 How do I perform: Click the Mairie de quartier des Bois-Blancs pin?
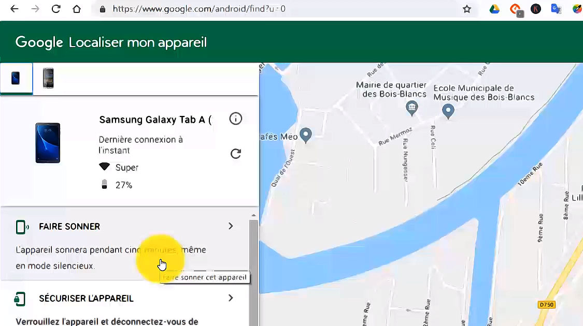coord(411,109)
